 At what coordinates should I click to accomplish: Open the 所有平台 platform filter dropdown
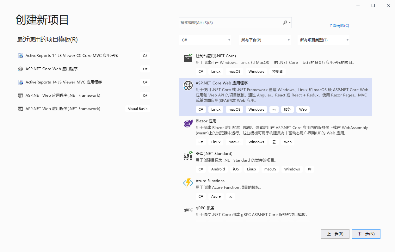[265, 40]
